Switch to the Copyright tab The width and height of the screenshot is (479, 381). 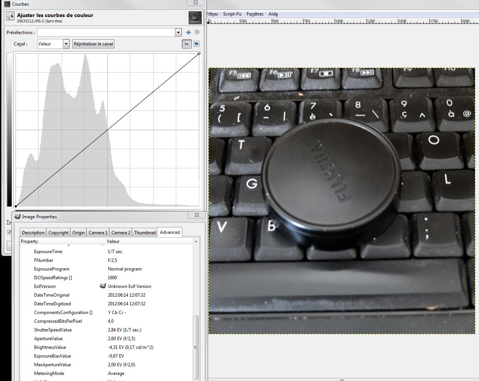[58, 233]
